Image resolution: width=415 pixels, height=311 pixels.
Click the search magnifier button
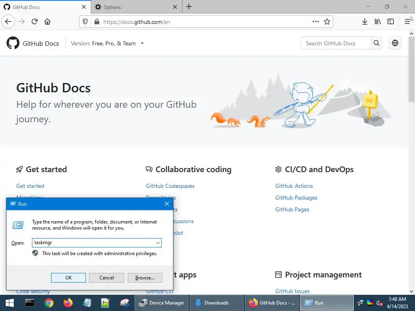coord(376,43)
